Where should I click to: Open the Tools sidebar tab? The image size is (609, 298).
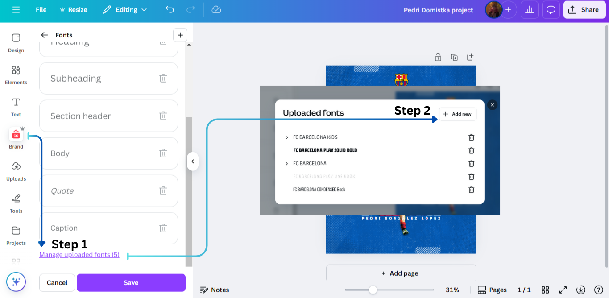point(16,203)
